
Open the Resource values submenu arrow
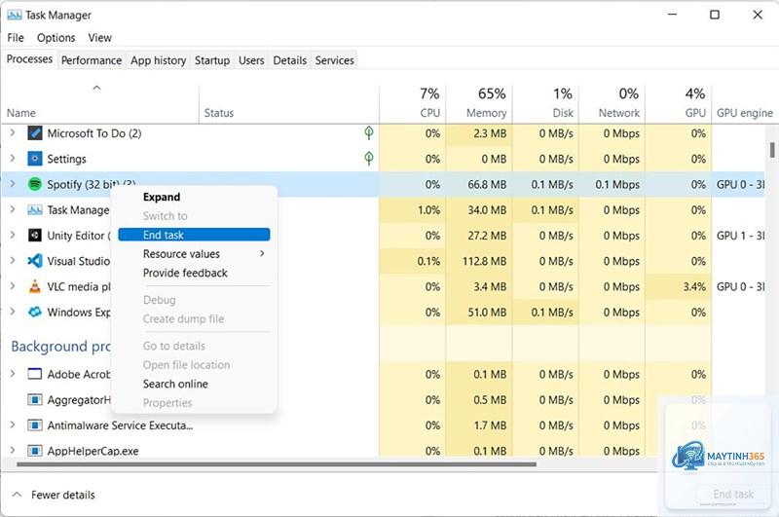pyautogui.click(x=262, y=254)
